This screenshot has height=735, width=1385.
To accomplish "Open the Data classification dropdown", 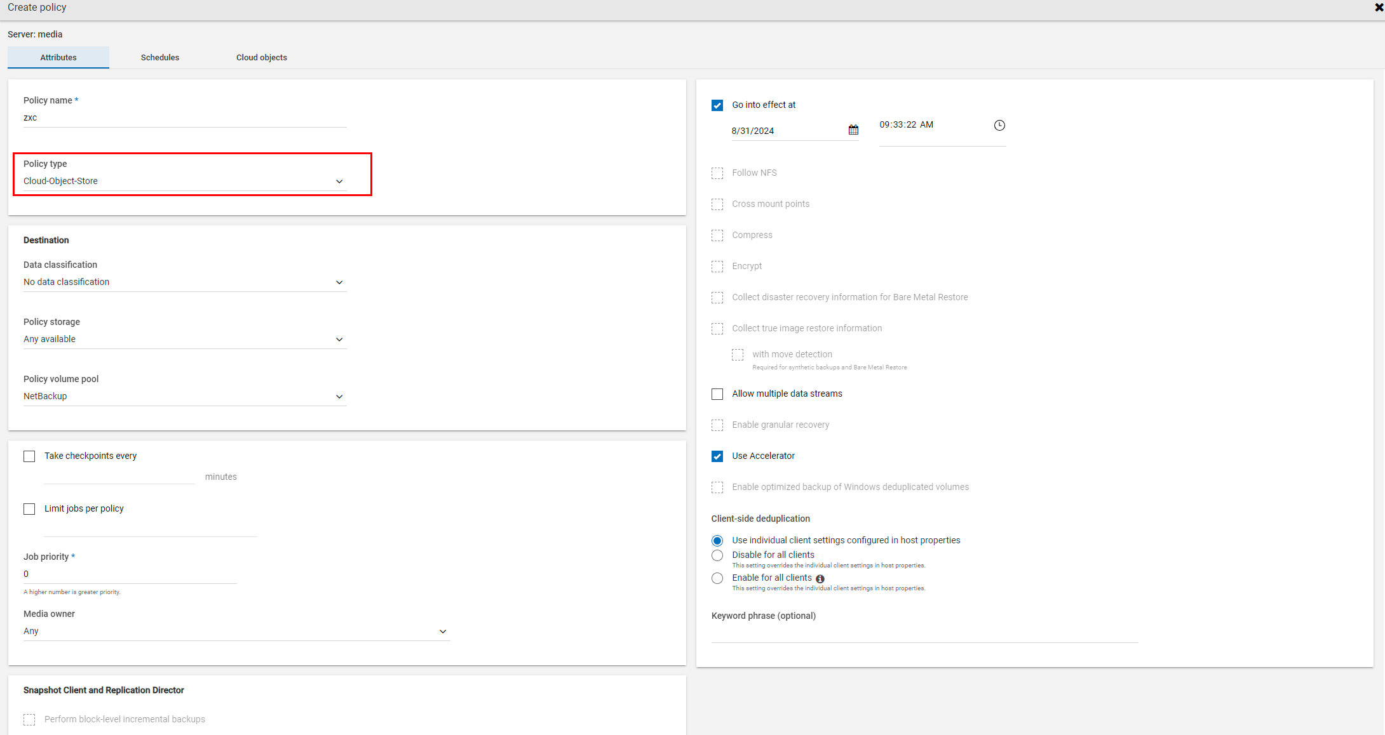I will coord(185,282).
